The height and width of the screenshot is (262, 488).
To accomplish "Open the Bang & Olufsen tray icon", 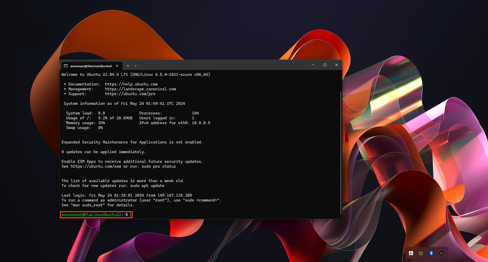I will pos(441,253).
